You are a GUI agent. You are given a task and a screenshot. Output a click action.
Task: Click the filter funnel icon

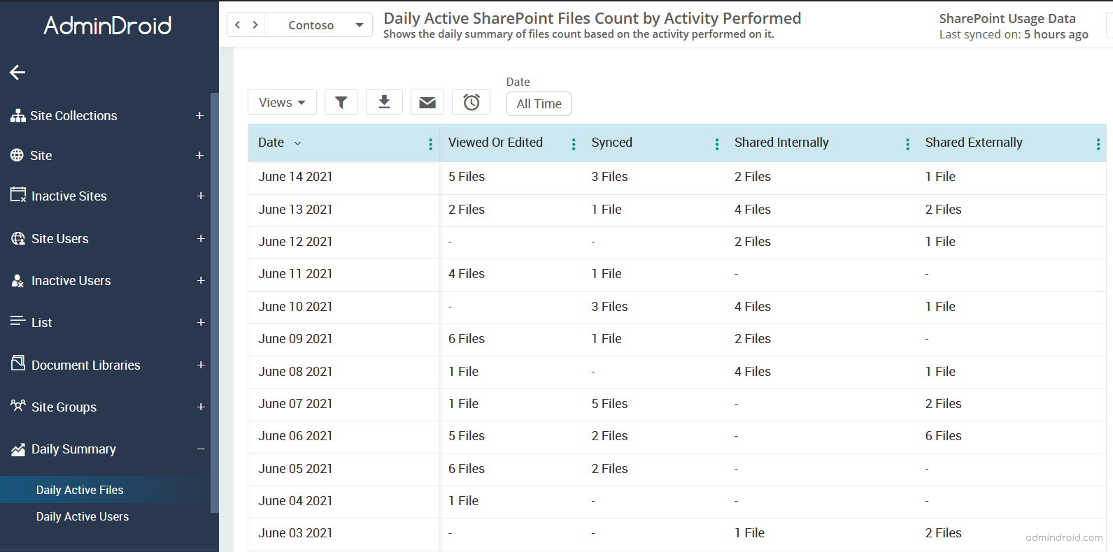click(x=341, y=103)
